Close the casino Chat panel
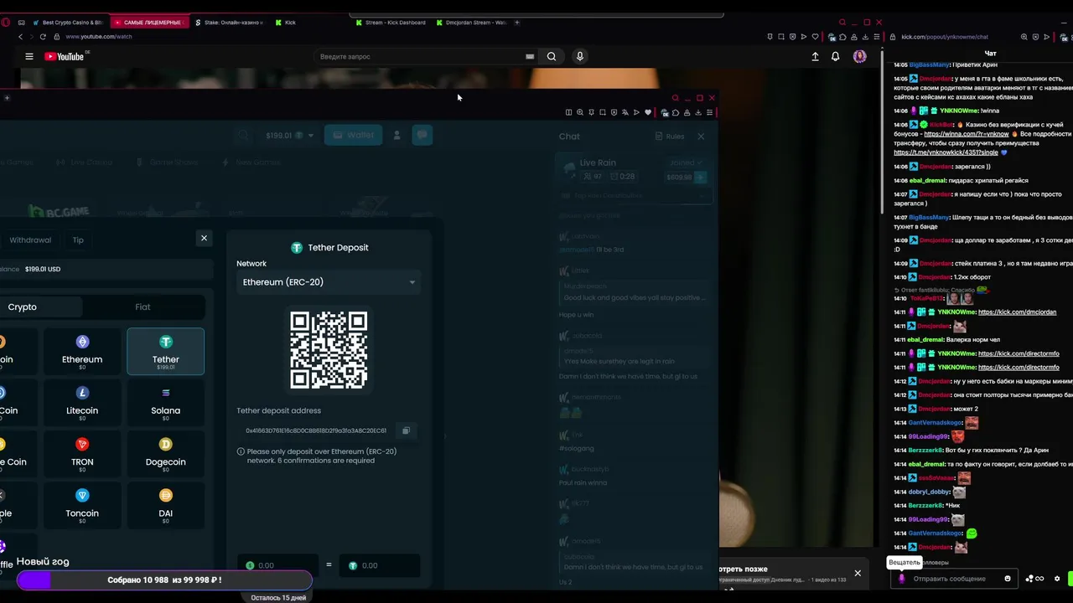The height and width of the screenshot is (603, 1073). 701,137
